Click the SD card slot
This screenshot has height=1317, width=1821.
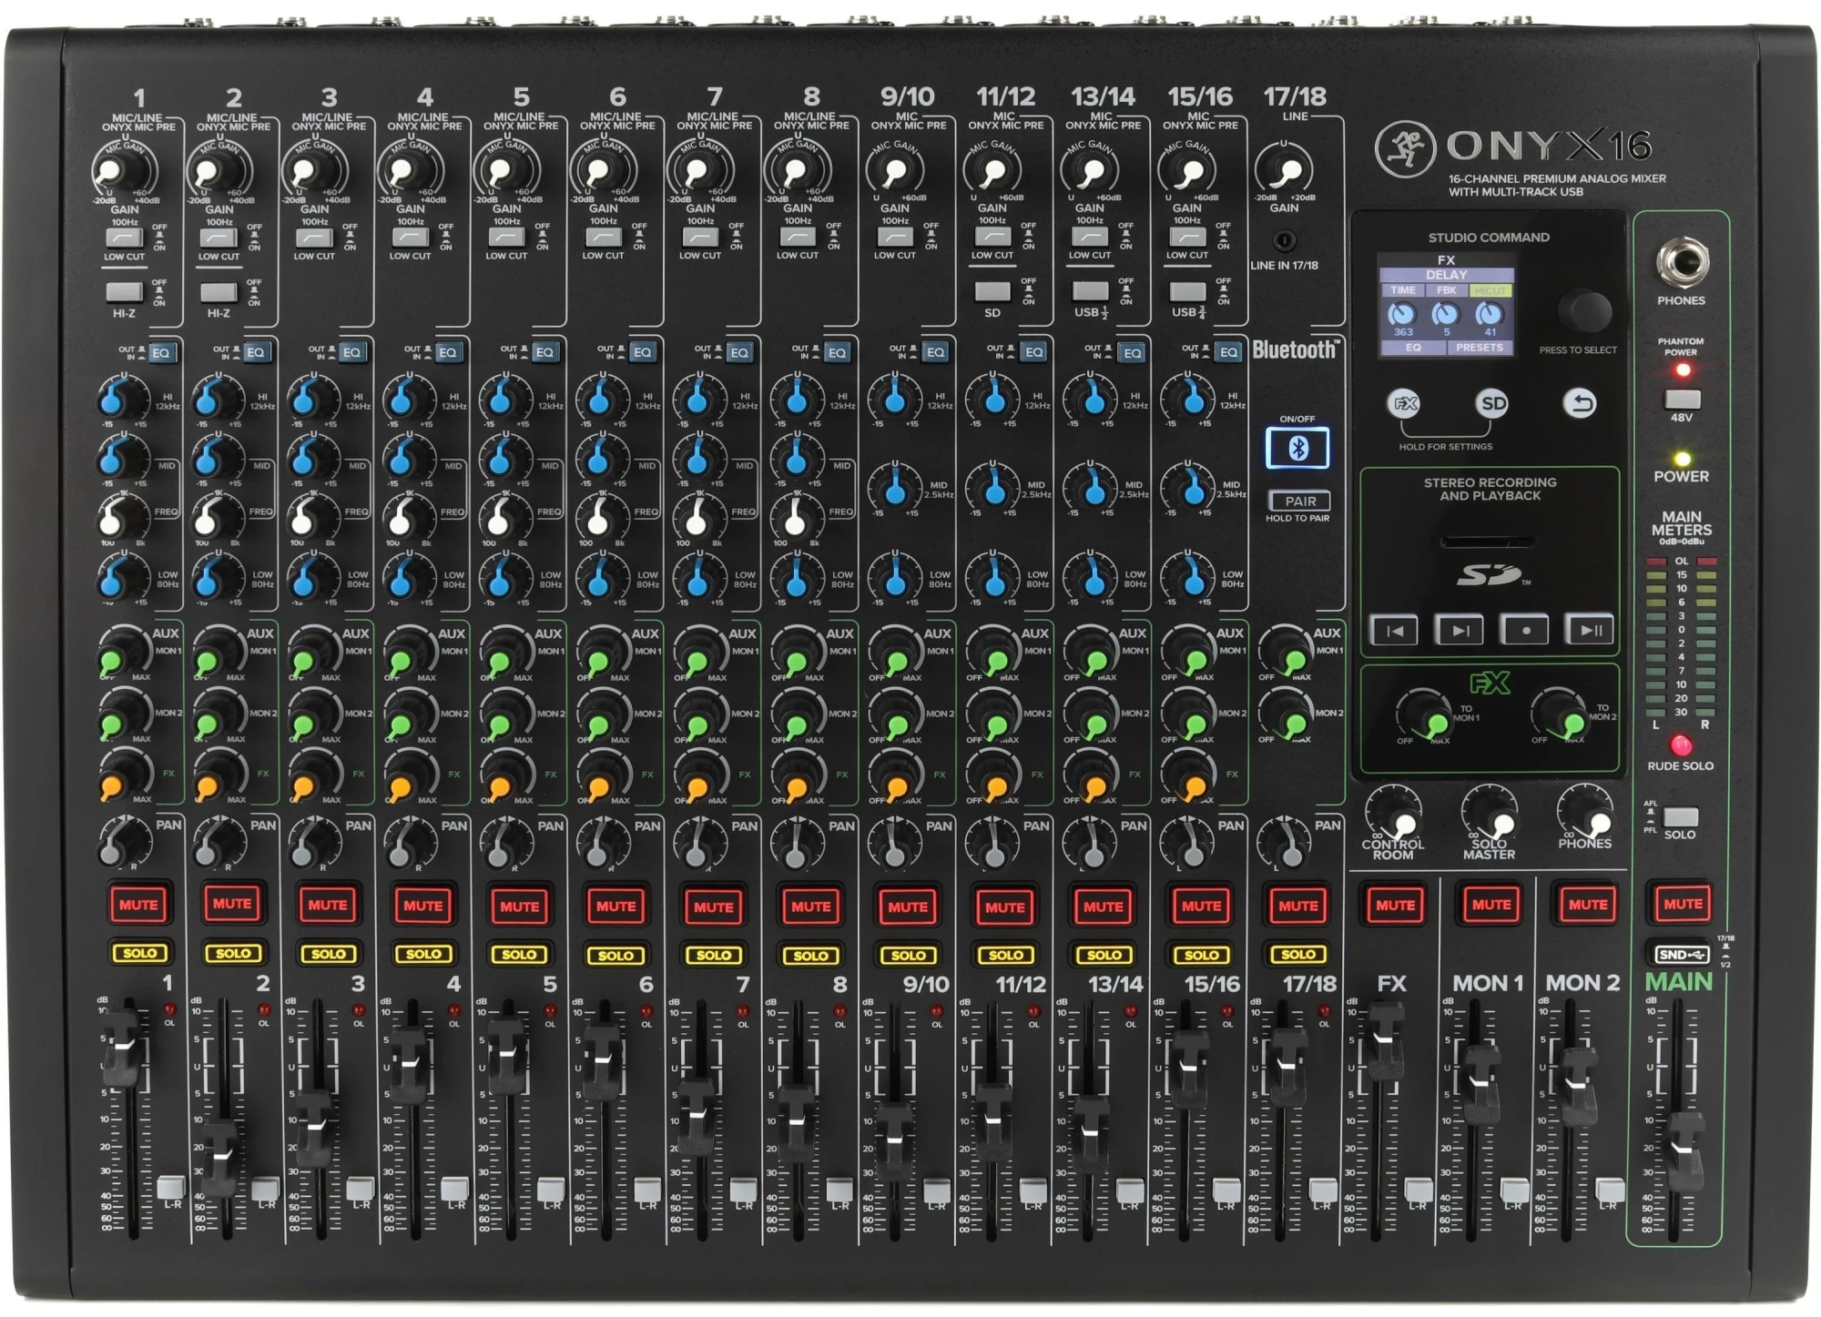(1490, 542)
